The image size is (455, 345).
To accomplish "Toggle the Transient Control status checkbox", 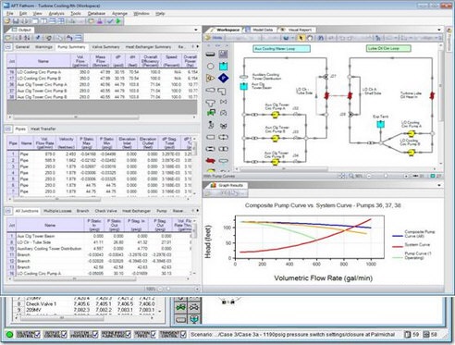I will coord(183,335).
